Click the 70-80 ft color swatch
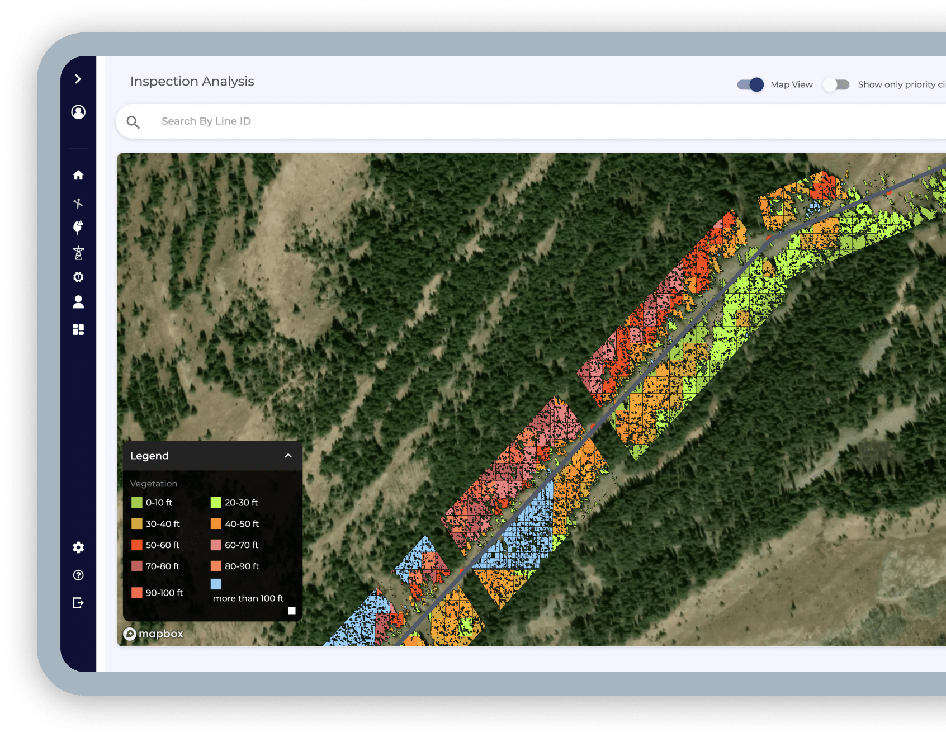 [x=137, y=566]
